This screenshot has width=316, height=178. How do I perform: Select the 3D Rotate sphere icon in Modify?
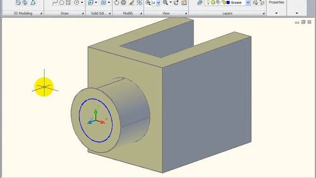(x=123, y=2)
